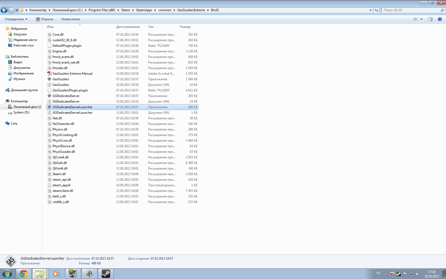This screenshot has width=446, height=279.
Task: Open the Упорядочить menu
Action: point(16,19)
